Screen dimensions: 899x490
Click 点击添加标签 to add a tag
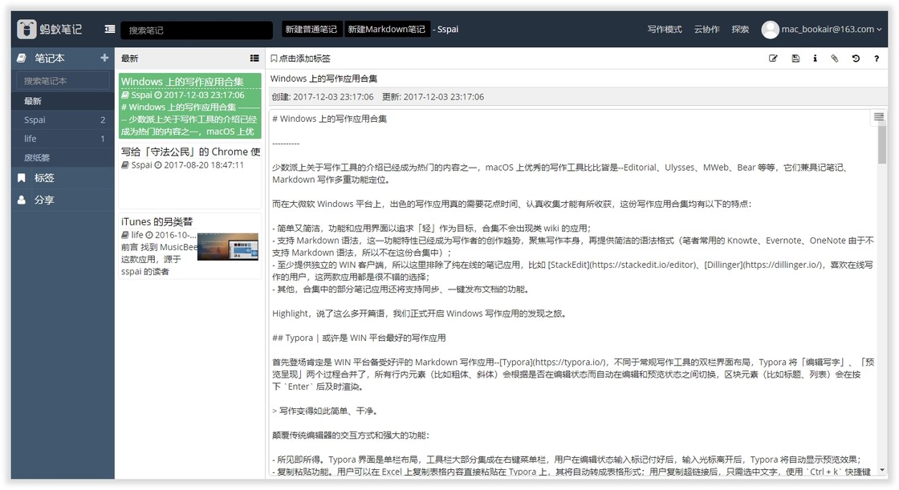tap(304, 59)
